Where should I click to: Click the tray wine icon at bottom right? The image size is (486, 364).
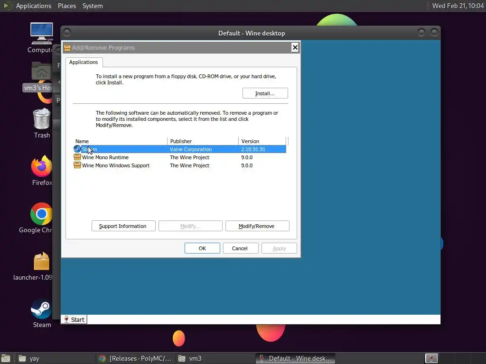click(x=431, y=358)
